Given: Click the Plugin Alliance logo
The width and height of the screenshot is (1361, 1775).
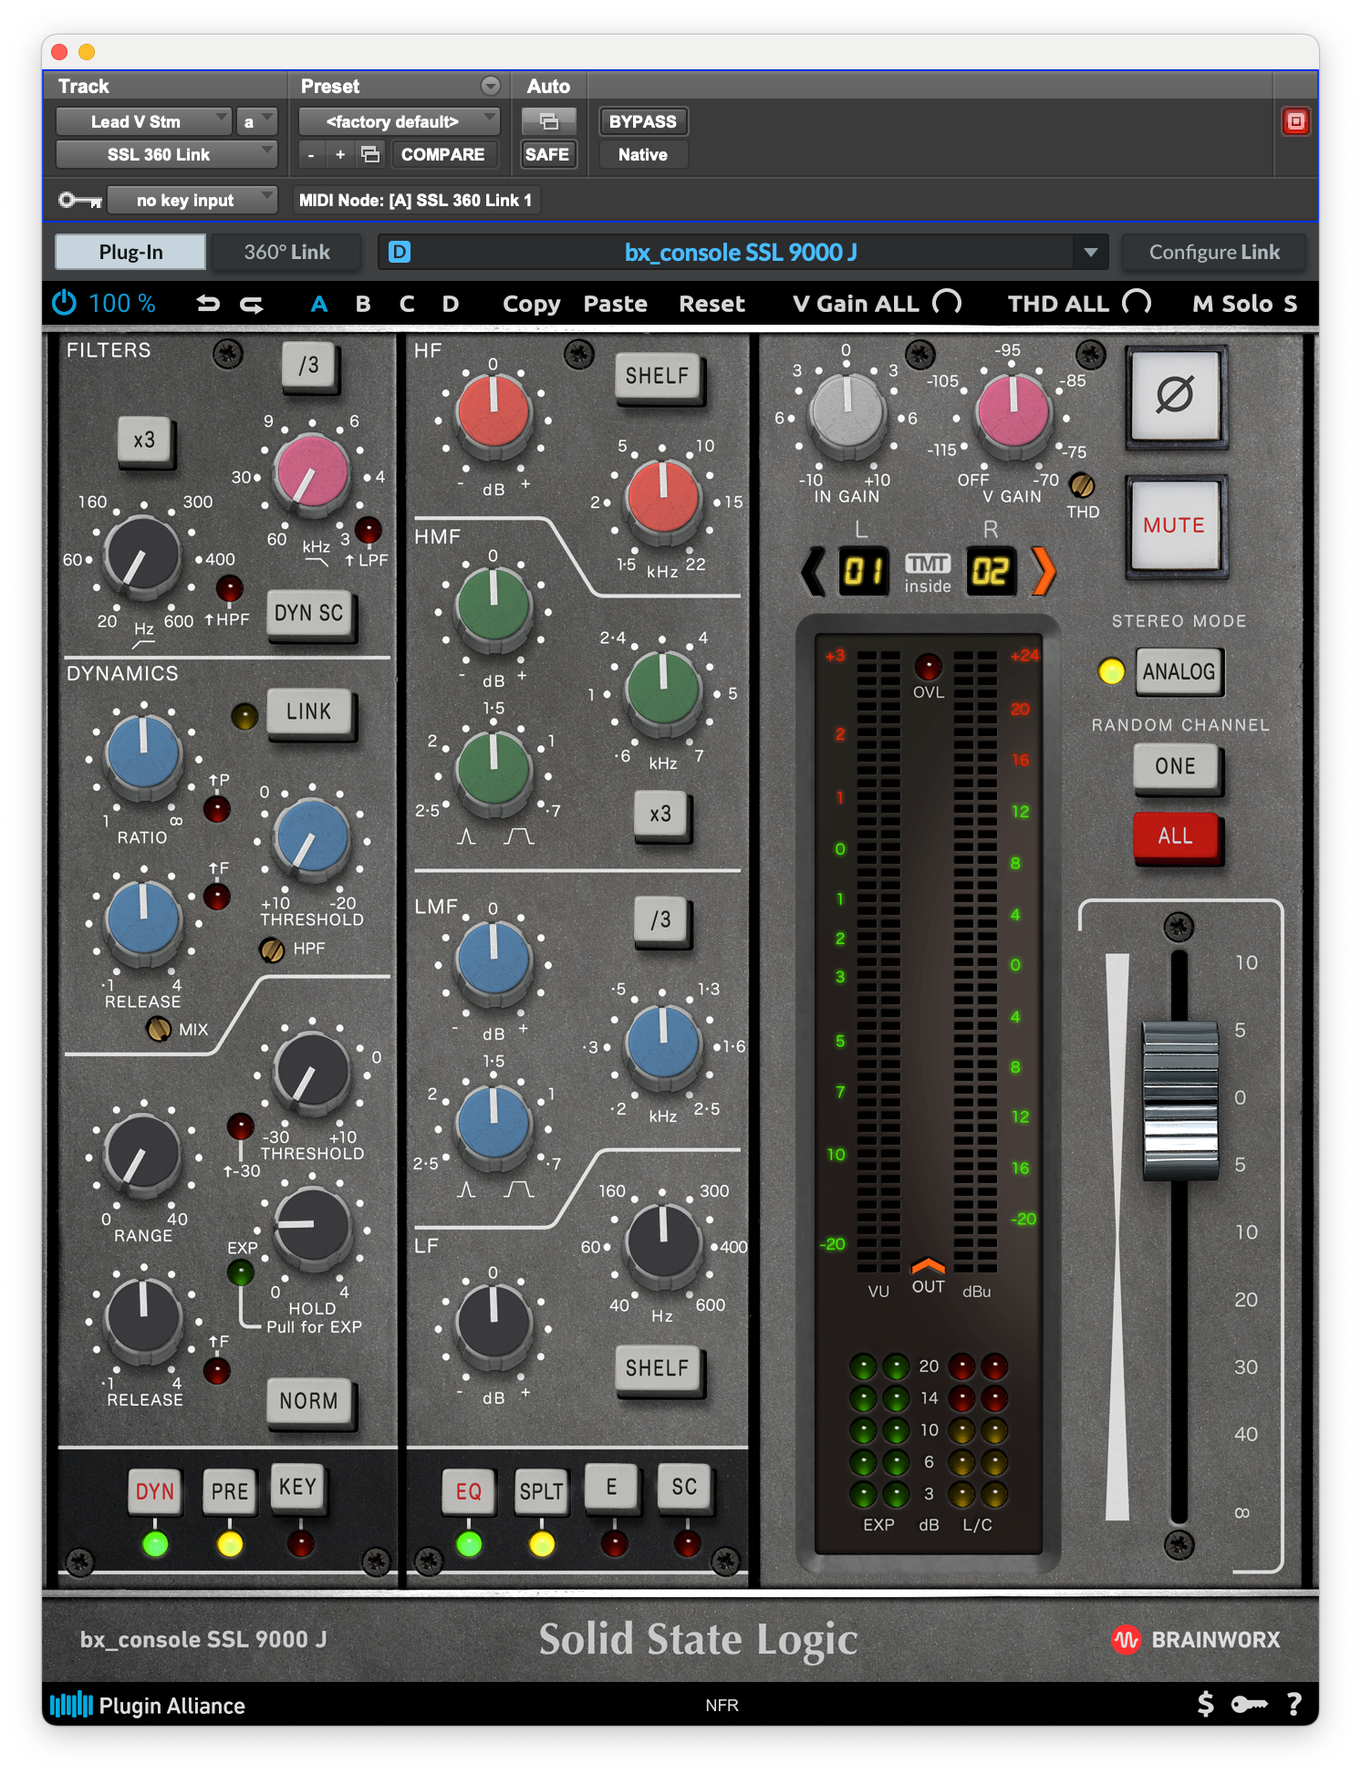Looking at the screenshot, I should coord(148,1705).
